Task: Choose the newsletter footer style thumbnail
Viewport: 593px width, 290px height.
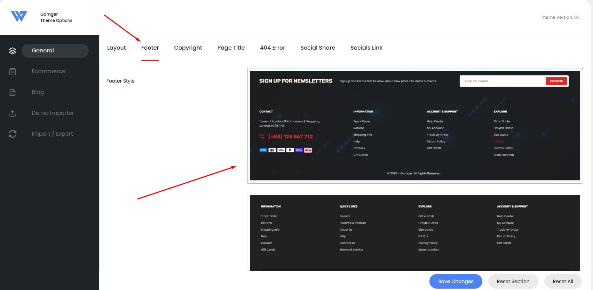Action: point(415,126)
